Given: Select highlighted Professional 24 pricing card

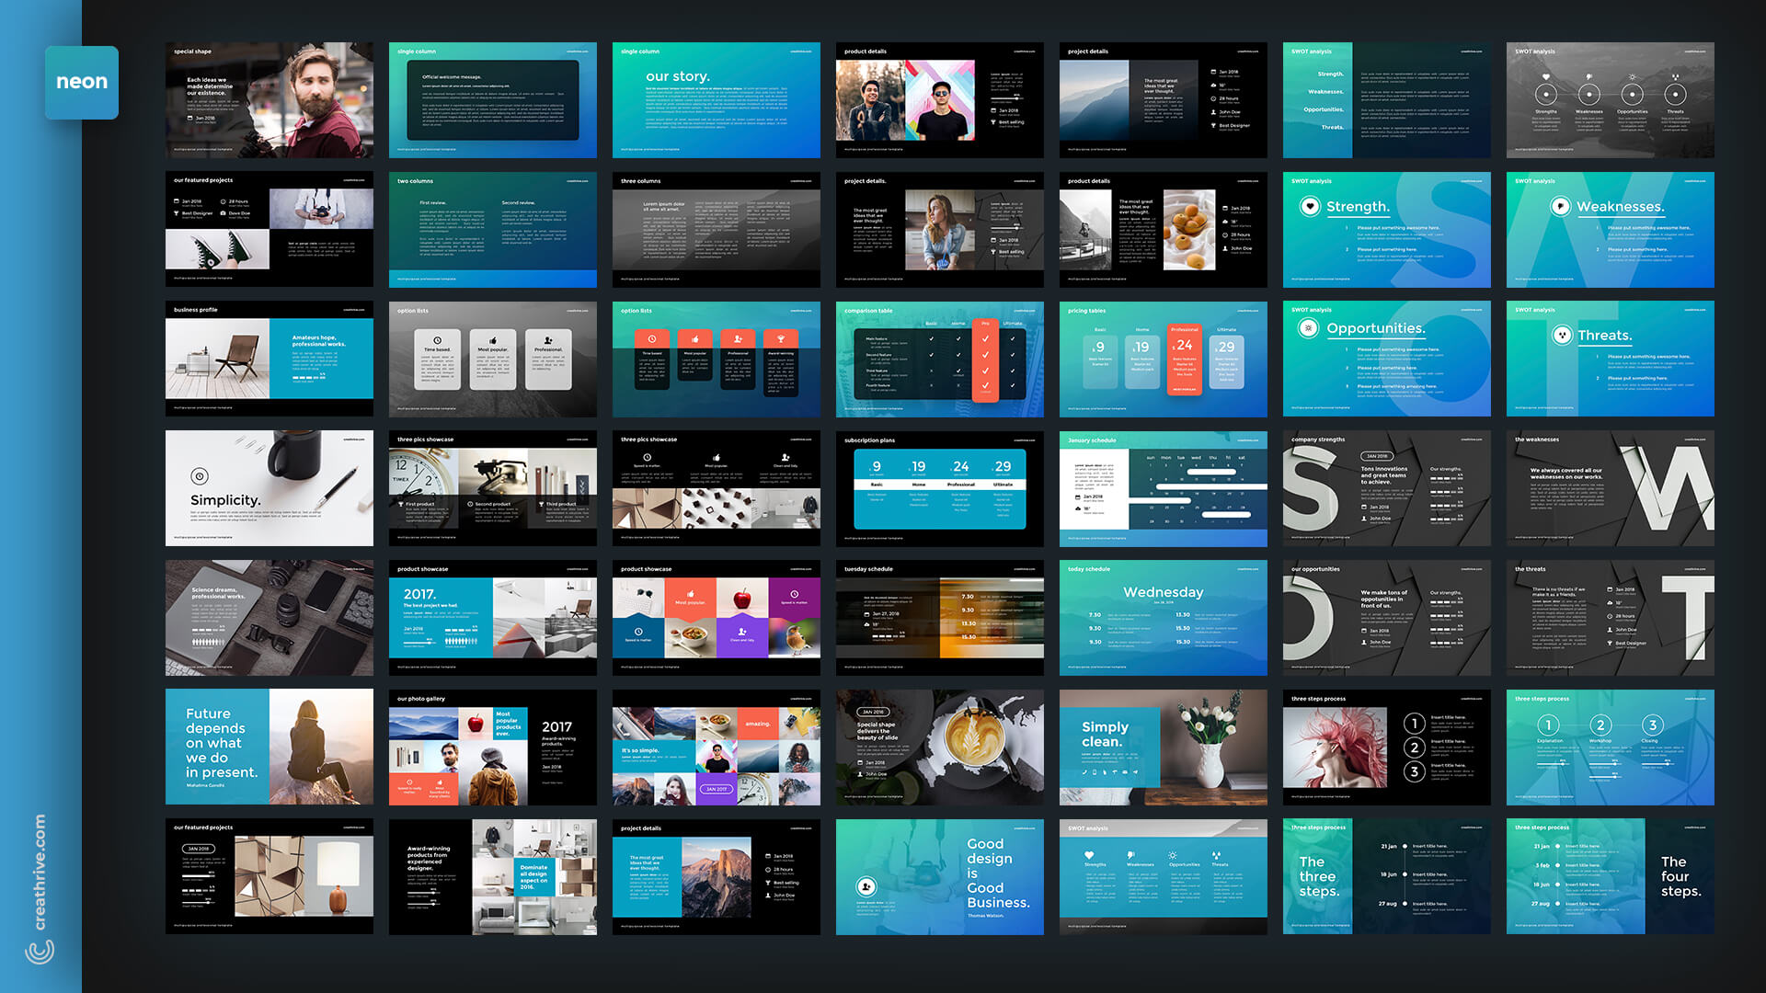Looking at the screenshot, I should pos(1184,360).
